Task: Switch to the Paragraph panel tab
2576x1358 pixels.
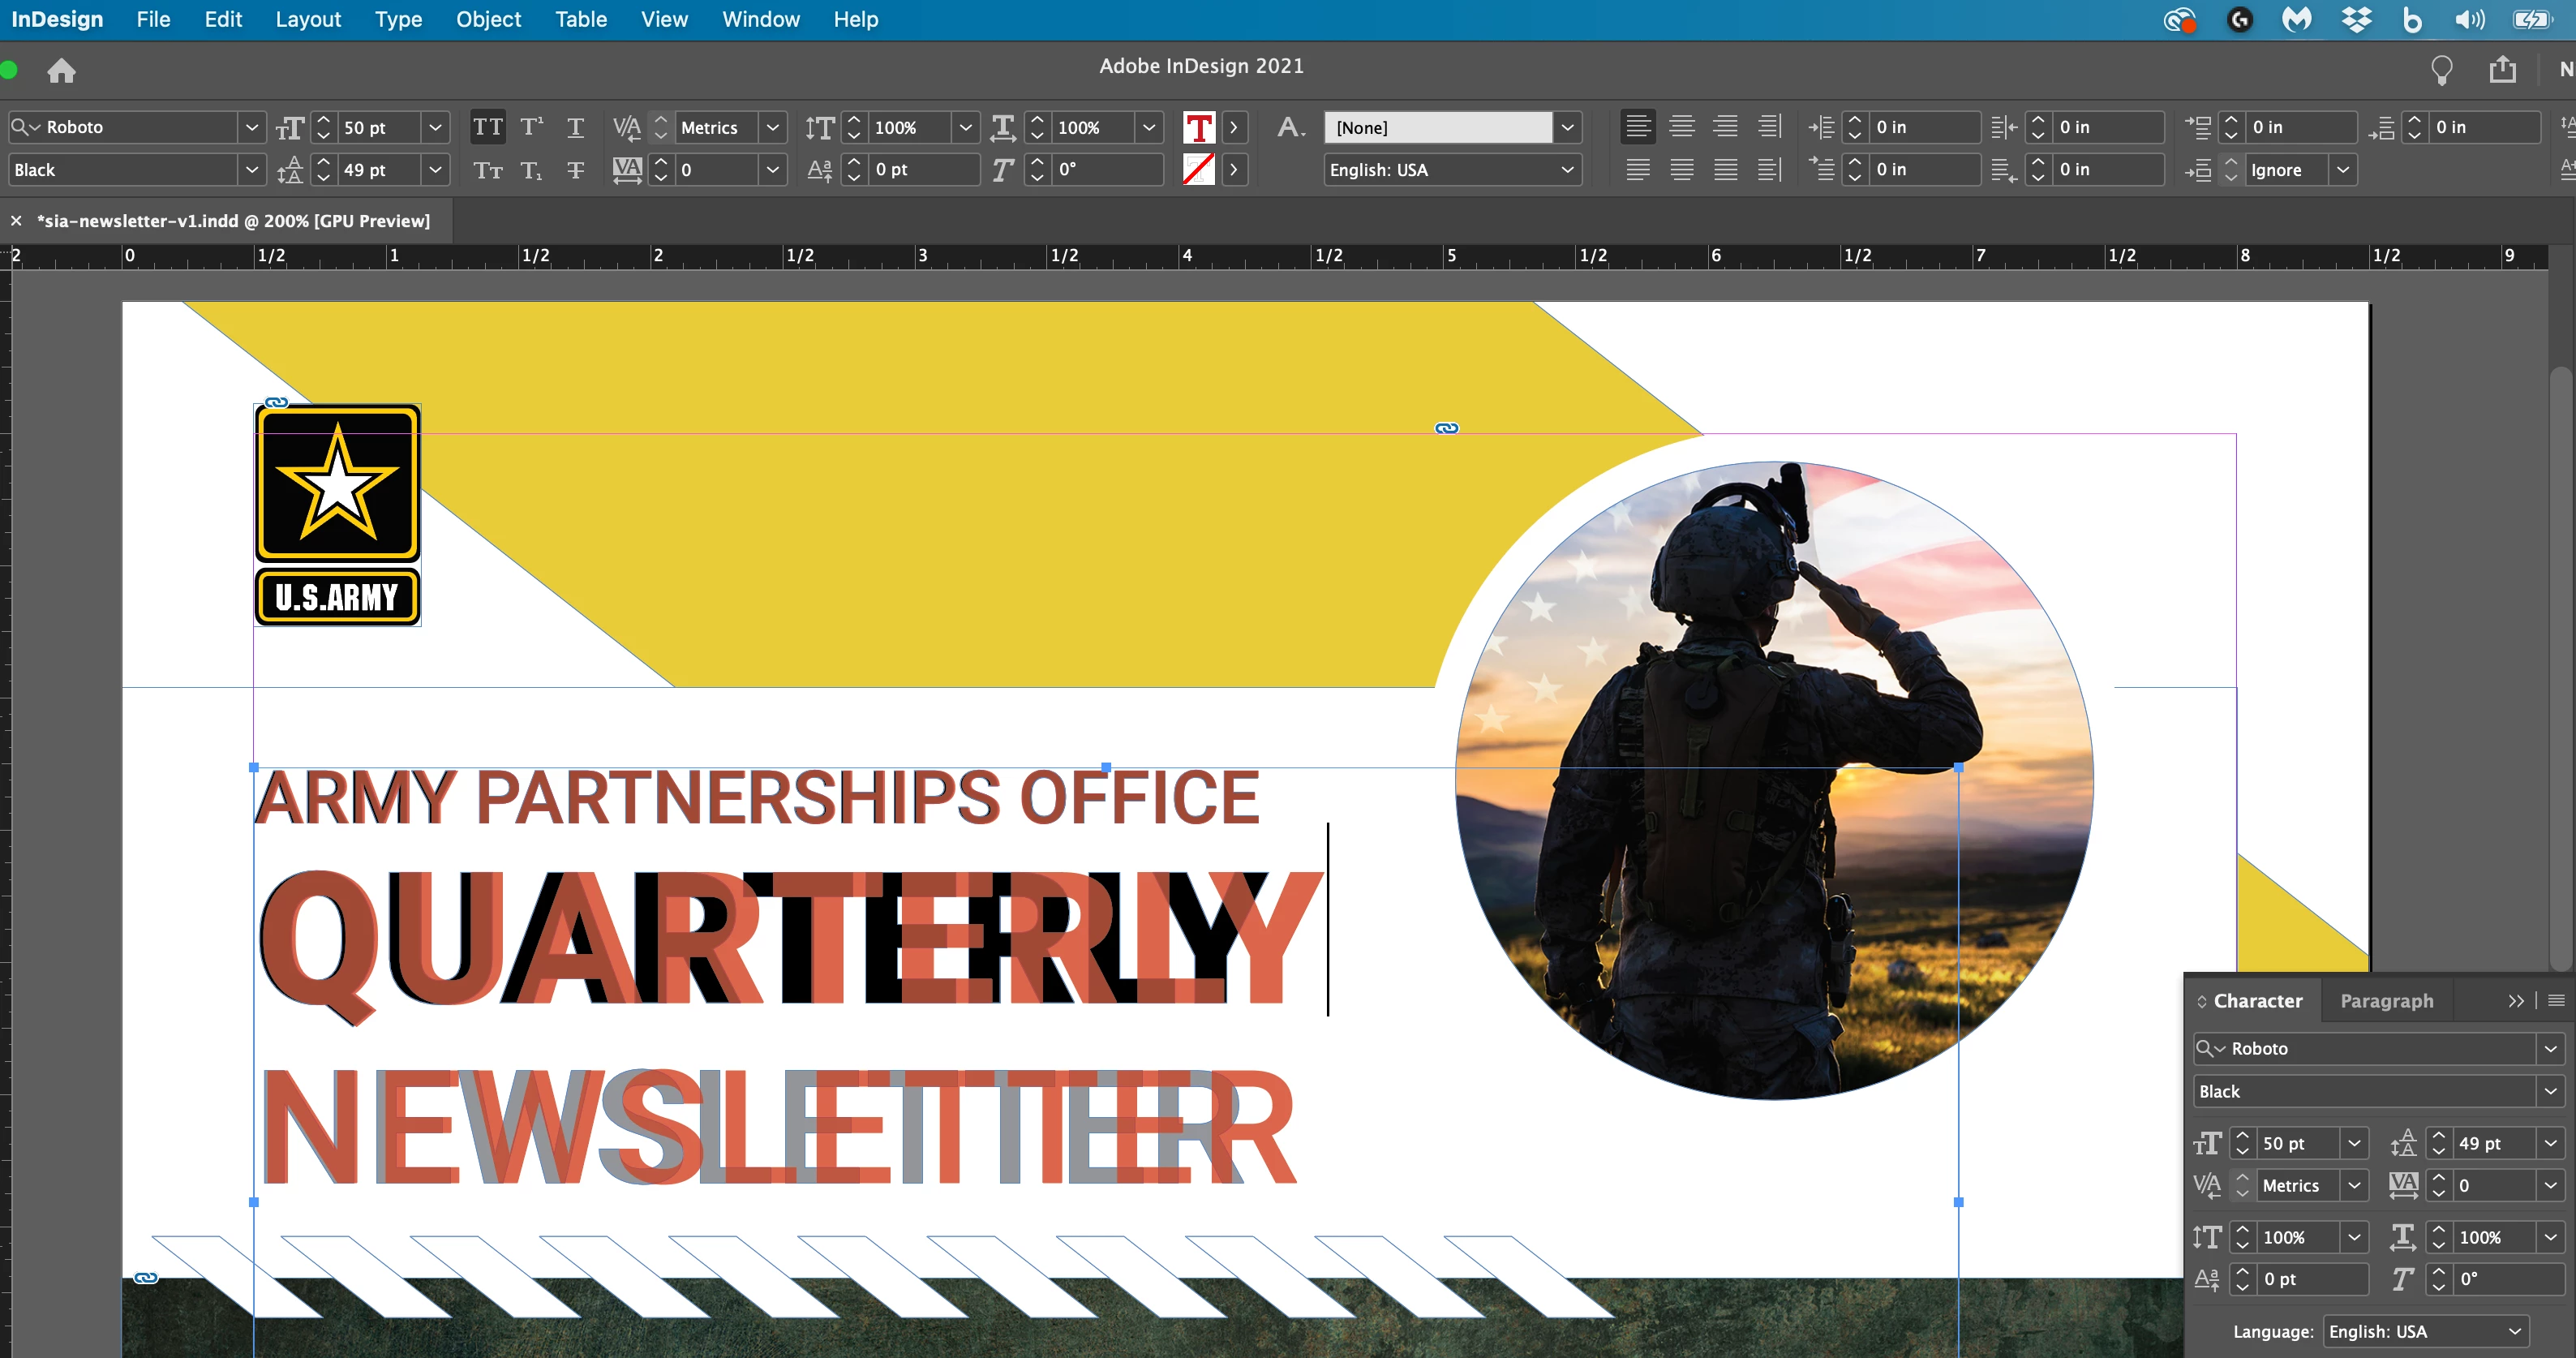Action: click(2386, 1001)
